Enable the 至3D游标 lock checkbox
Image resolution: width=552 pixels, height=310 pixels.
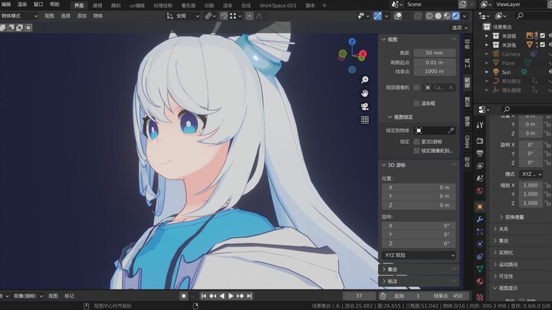click(x=417, y=142)
